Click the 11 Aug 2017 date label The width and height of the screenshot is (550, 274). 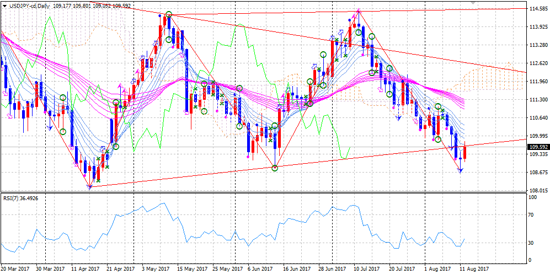click(474, 269)
